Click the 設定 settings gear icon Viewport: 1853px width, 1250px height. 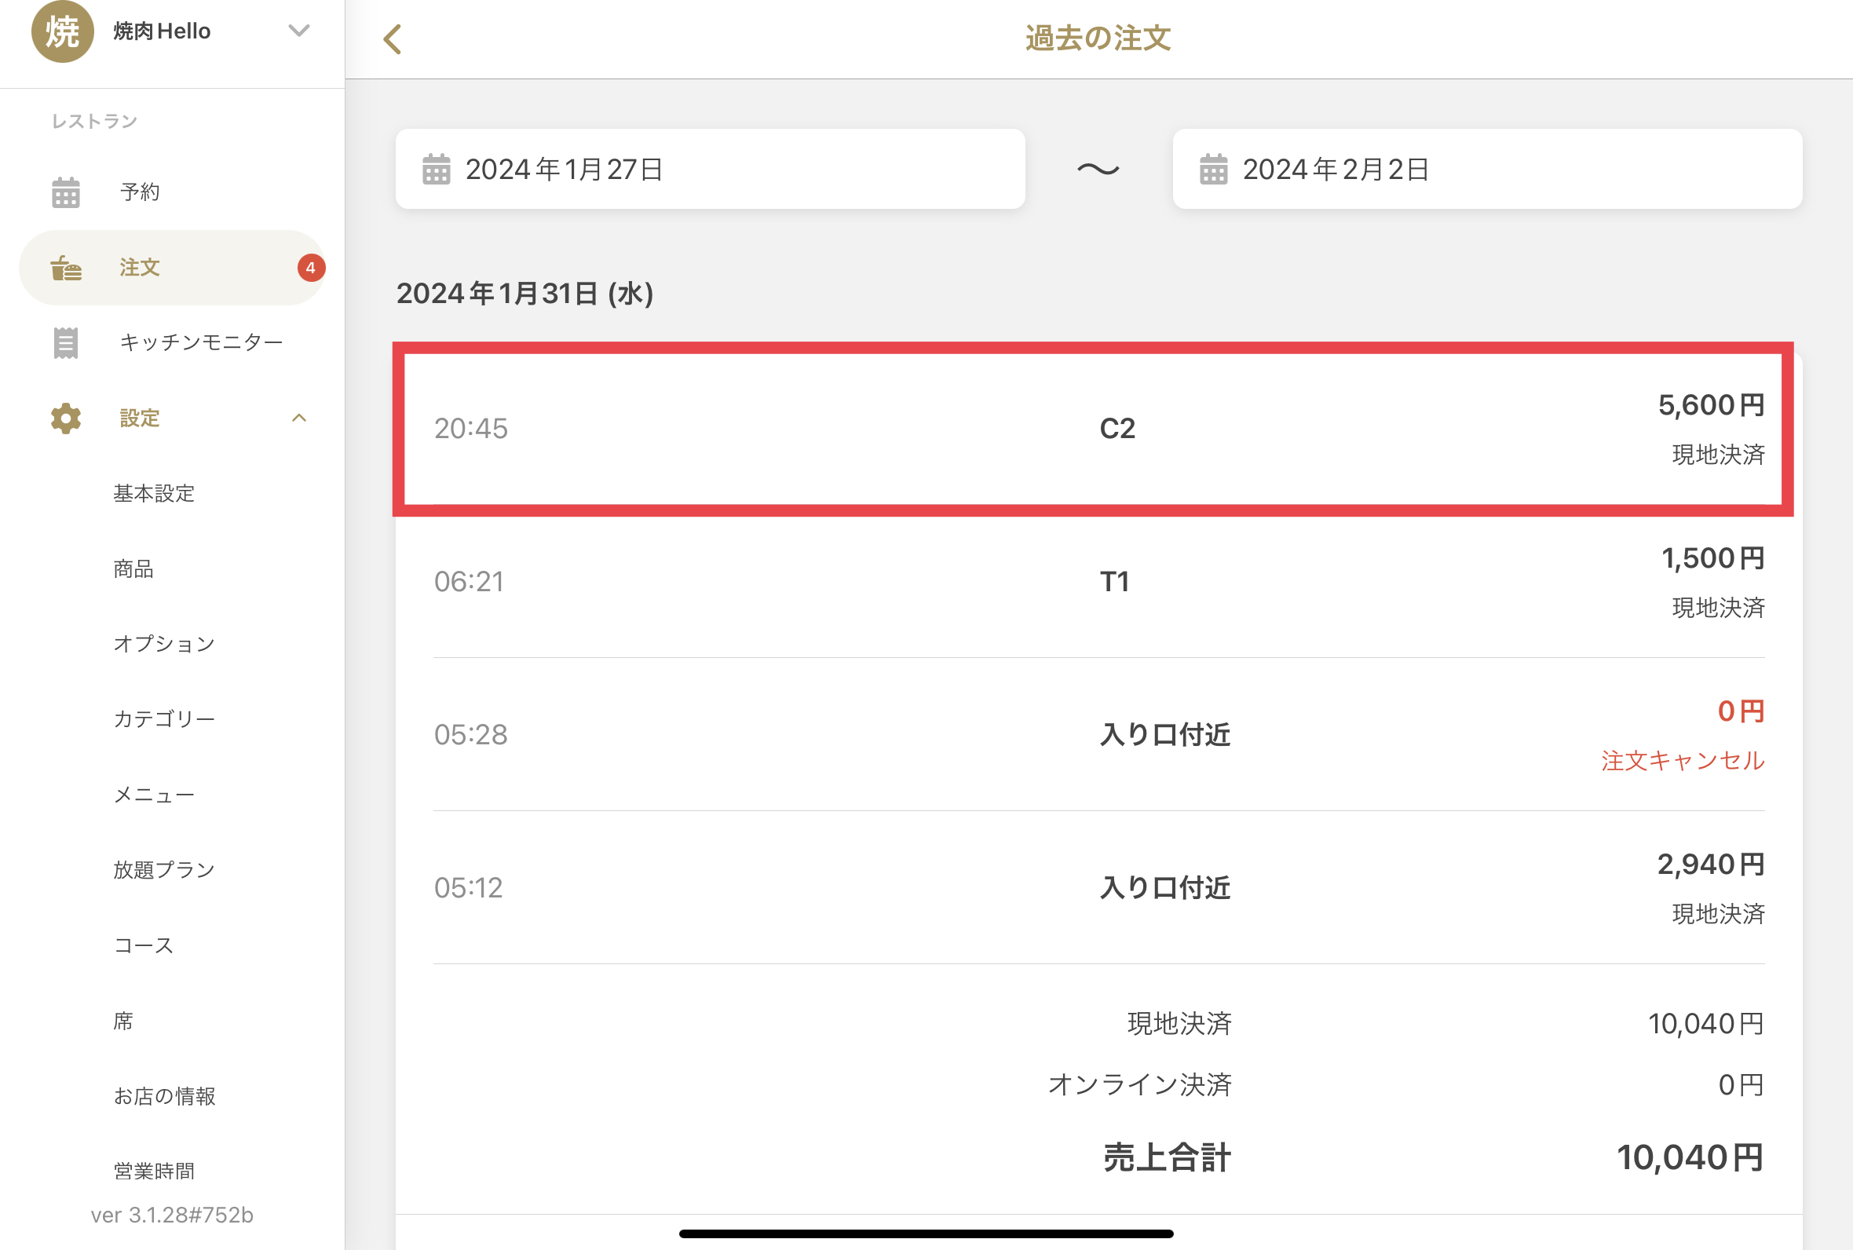pos(64,418)
